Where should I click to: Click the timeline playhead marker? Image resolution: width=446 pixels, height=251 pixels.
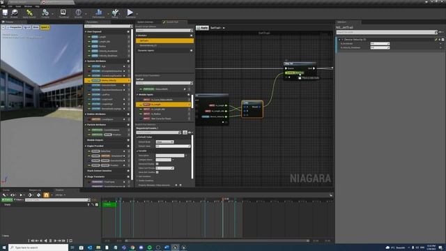pos(223,199)
